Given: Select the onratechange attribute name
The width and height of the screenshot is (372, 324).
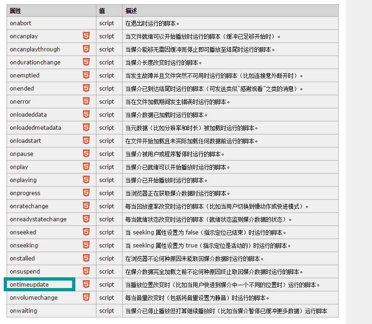Looking at the screenshot, I should pos(29,206).
